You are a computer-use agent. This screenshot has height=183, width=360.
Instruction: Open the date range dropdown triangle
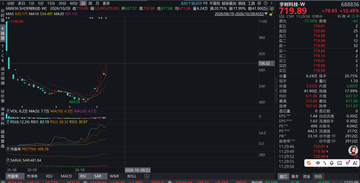266,14
